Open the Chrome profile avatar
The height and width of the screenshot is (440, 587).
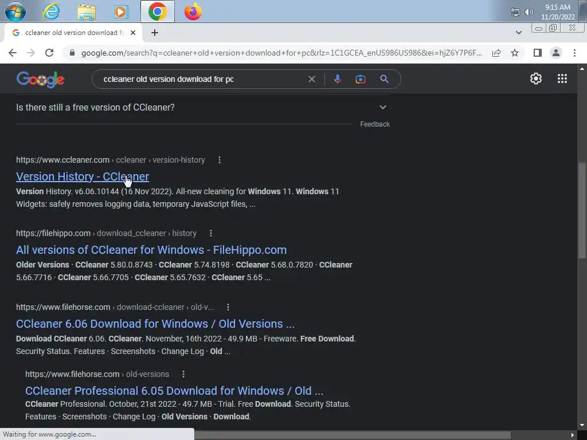556,53
